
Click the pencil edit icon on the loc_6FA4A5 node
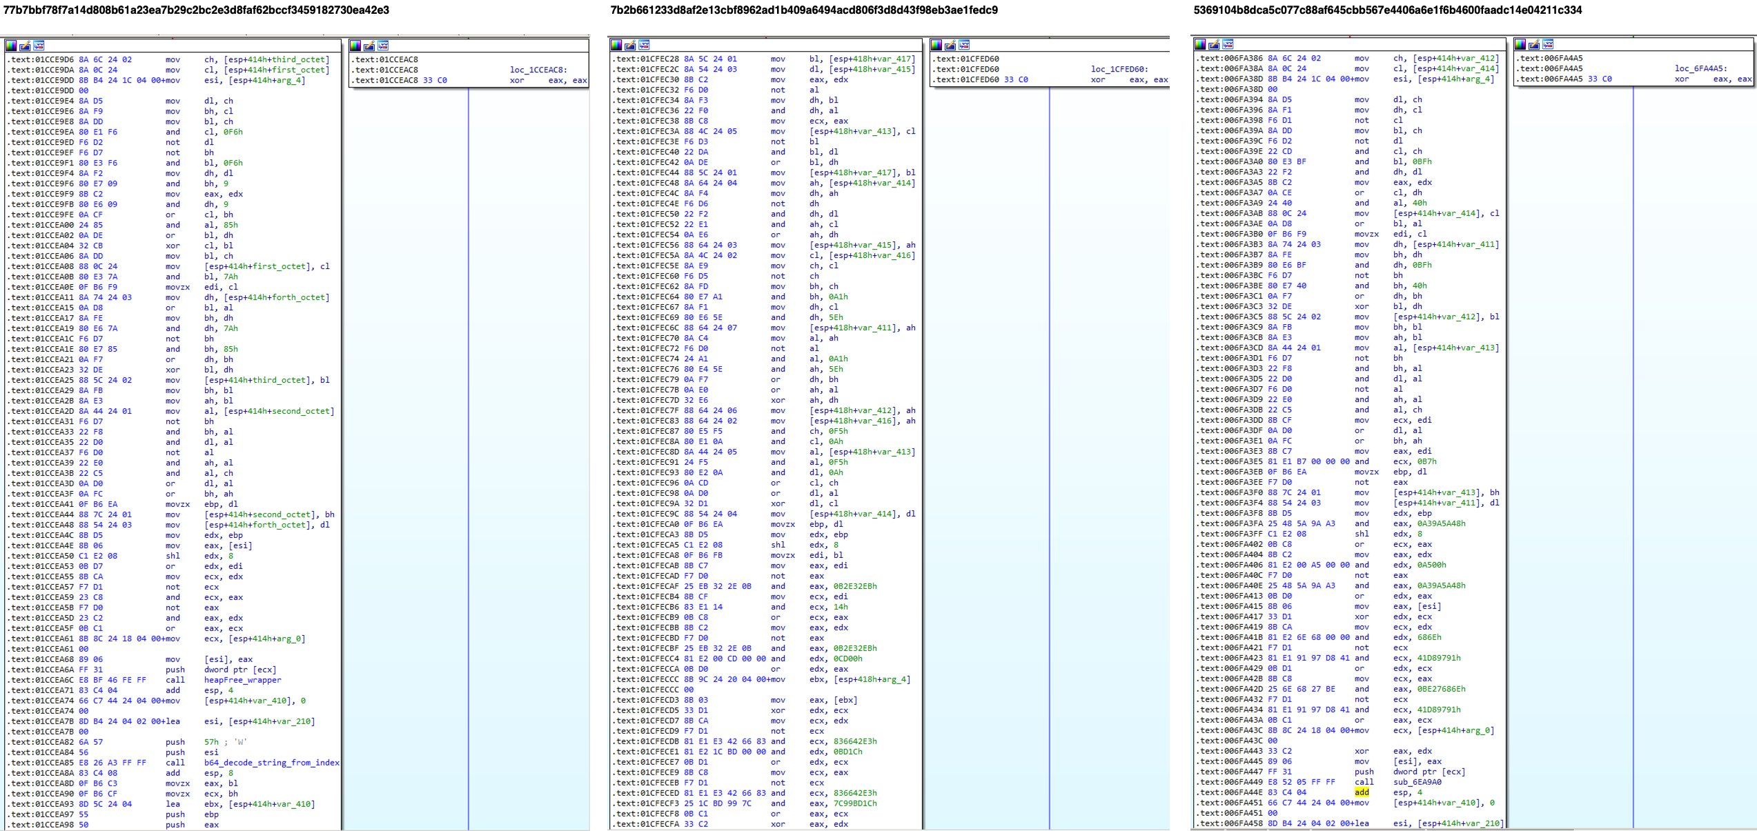click(1534, 44)
